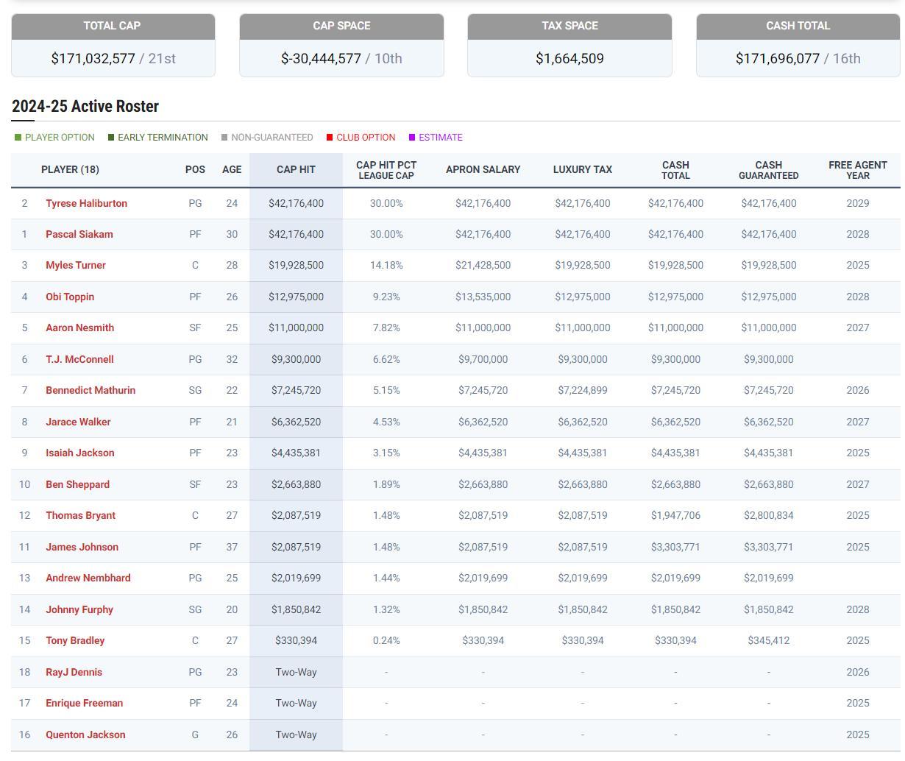Open Andrew Nembhard's profile link
905x761 pixels.
pyautogui.click(x=88, y=578)
